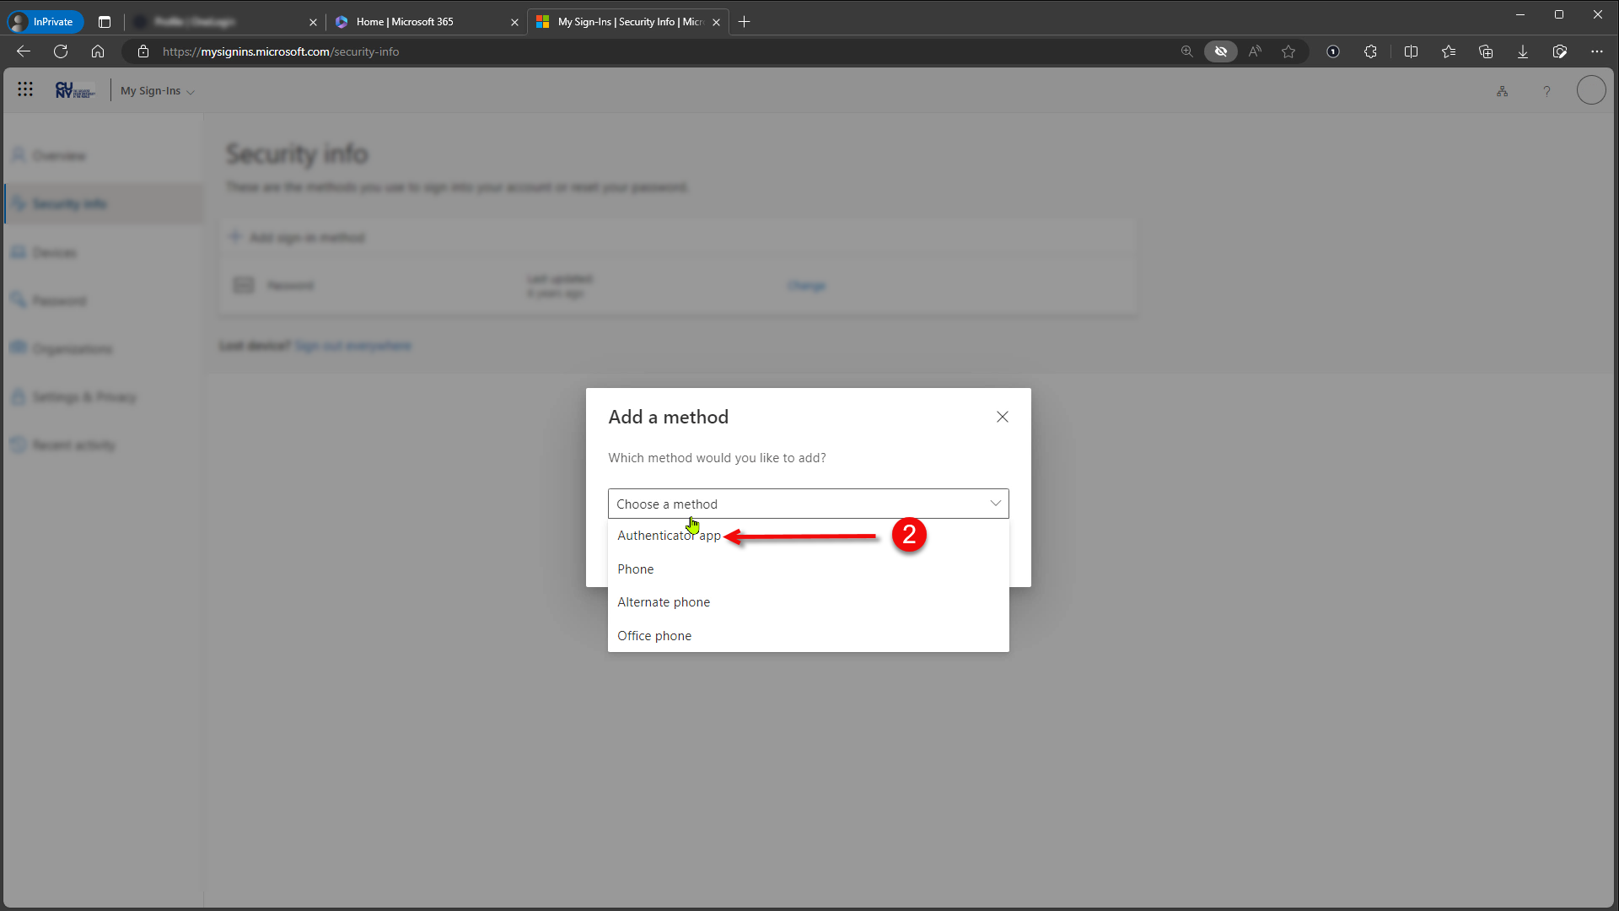Collapse the Choose a method dropdown

[995, 504]
